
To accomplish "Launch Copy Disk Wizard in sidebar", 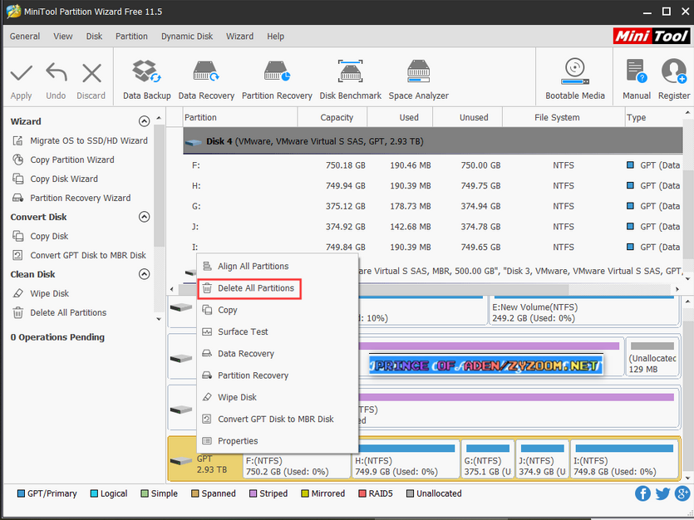I will [55, 179].
